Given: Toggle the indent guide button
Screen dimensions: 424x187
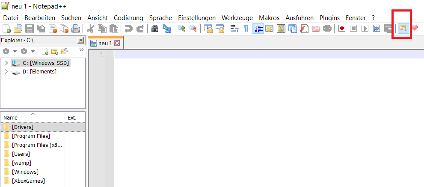Looking at the screenshot, I should [x=258, y=28].
